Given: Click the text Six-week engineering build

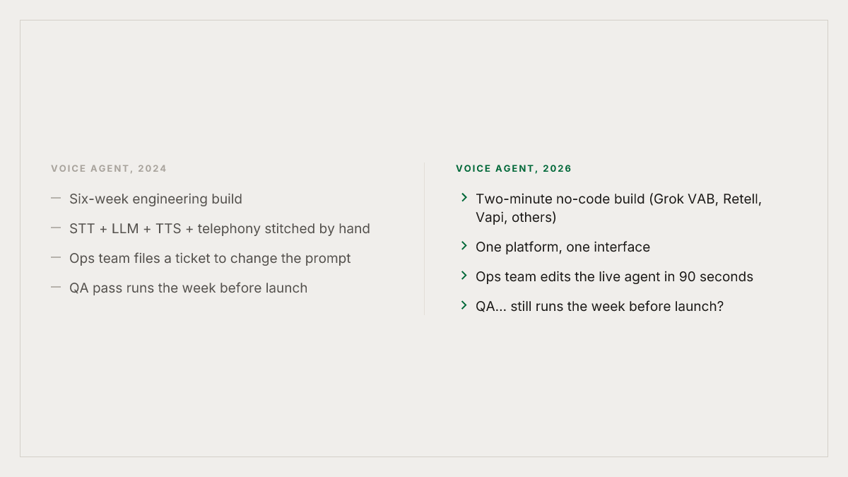Looking at the screenshot, I should [155, 199].
